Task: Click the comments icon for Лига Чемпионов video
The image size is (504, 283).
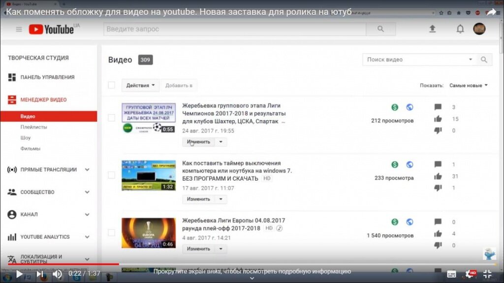Action: click(x=438, y=107)
